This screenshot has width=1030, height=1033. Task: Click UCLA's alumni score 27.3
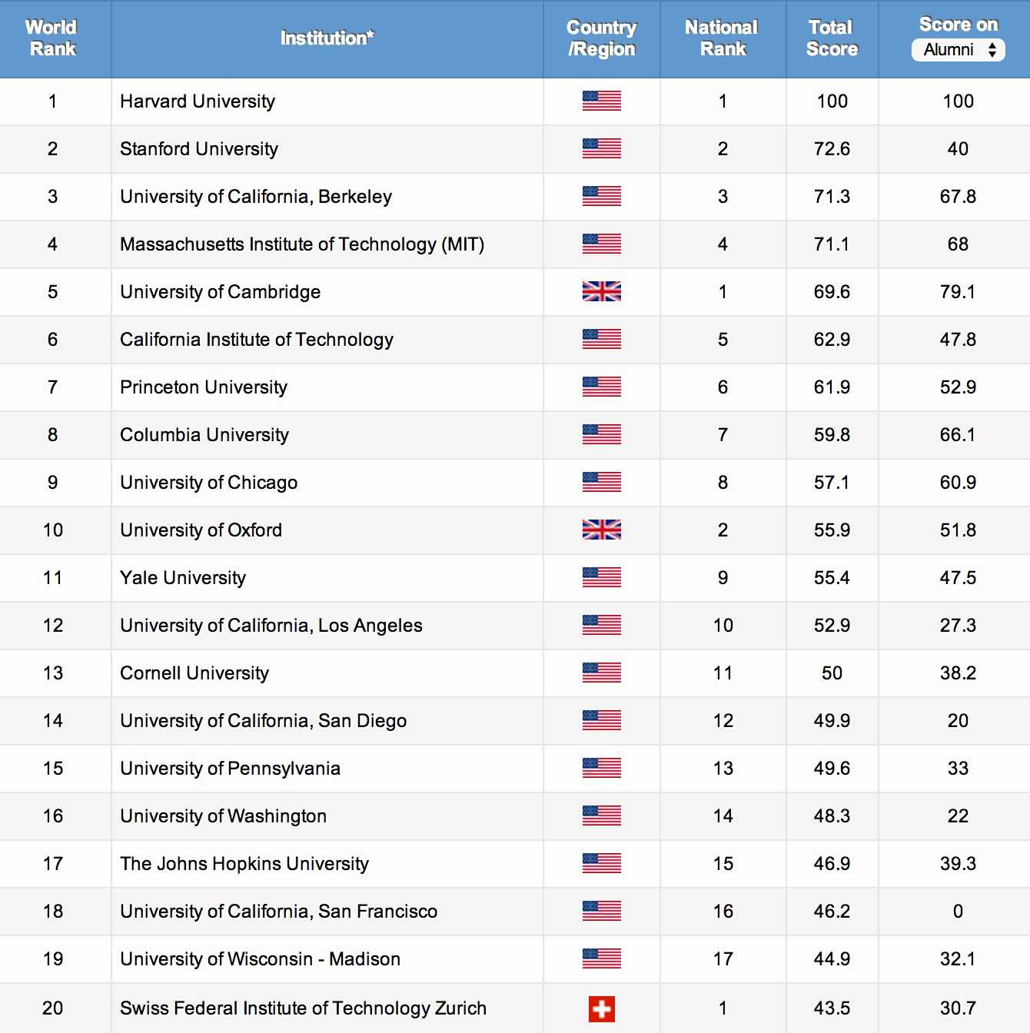pos(958,626)
